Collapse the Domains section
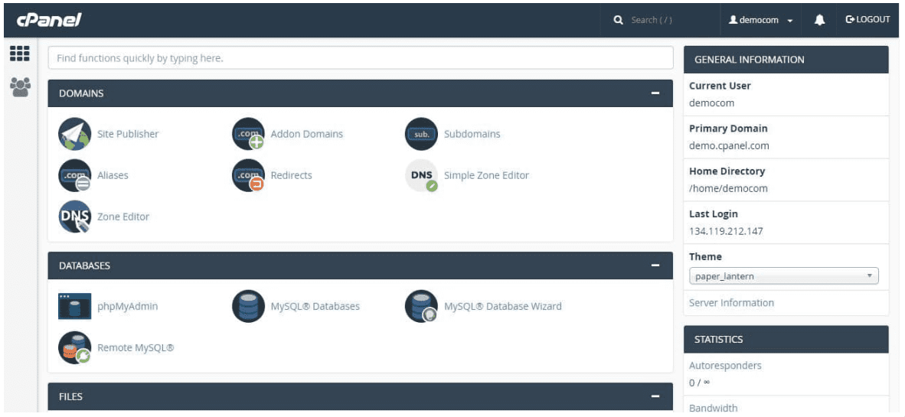This screenshot has height=417, width=905. tap(655, 93)
